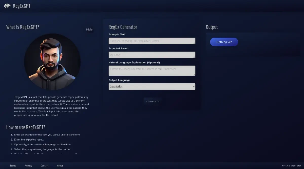Click the RegExGPT brain logo icon
Screen dimensions: 304x169
coord(7,6)
